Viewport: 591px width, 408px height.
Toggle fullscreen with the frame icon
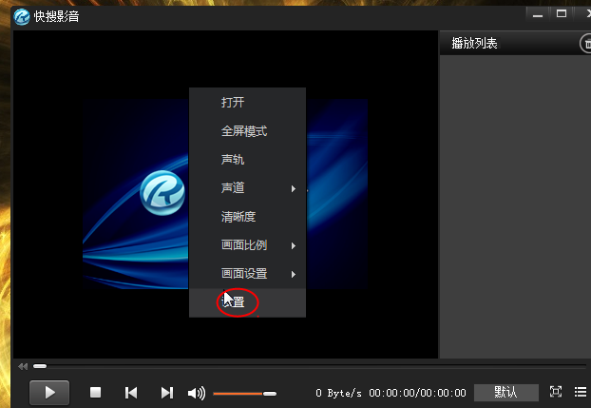coord(556,392)
